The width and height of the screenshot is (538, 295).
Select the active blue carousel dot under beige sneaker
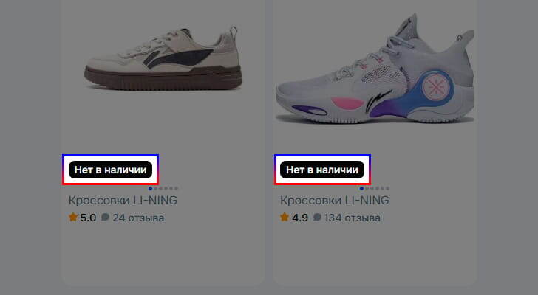[150, 188]
